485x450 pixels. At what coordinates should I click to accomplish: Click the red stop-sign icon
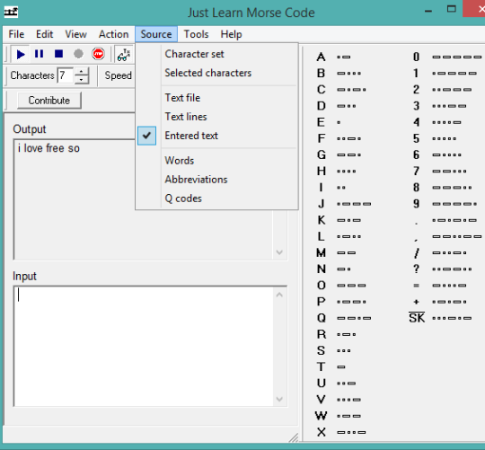[x=98, y=54]
